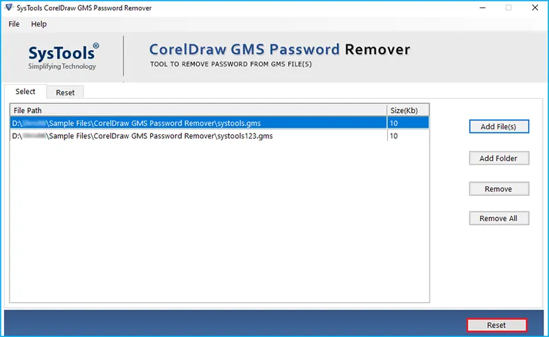Screen dimensions: 549x337
Task: Click the Add File(s) button
Action: point(499,127)
